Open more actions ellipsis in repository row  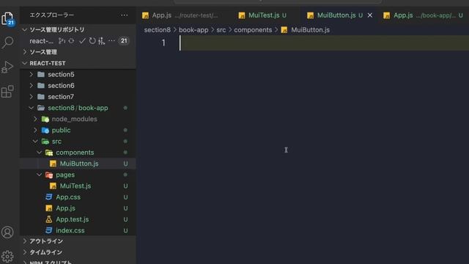tap(111, 41)
